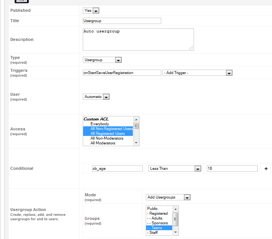The height and width of the screenshot is (239, 272).
Task: Open the Add Usergroups mode dropdown
Action: click(x=168, y=197)
